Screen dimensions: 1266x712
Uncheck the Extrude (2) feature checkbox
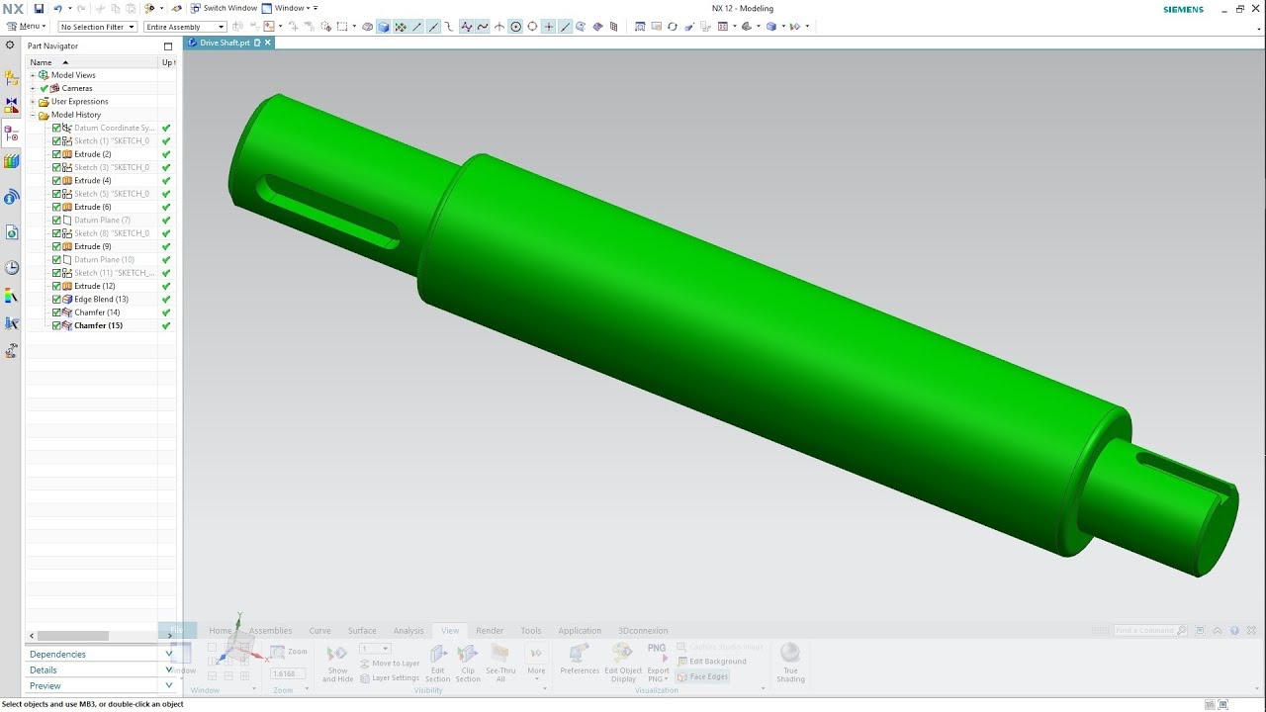tap(57, 154)
